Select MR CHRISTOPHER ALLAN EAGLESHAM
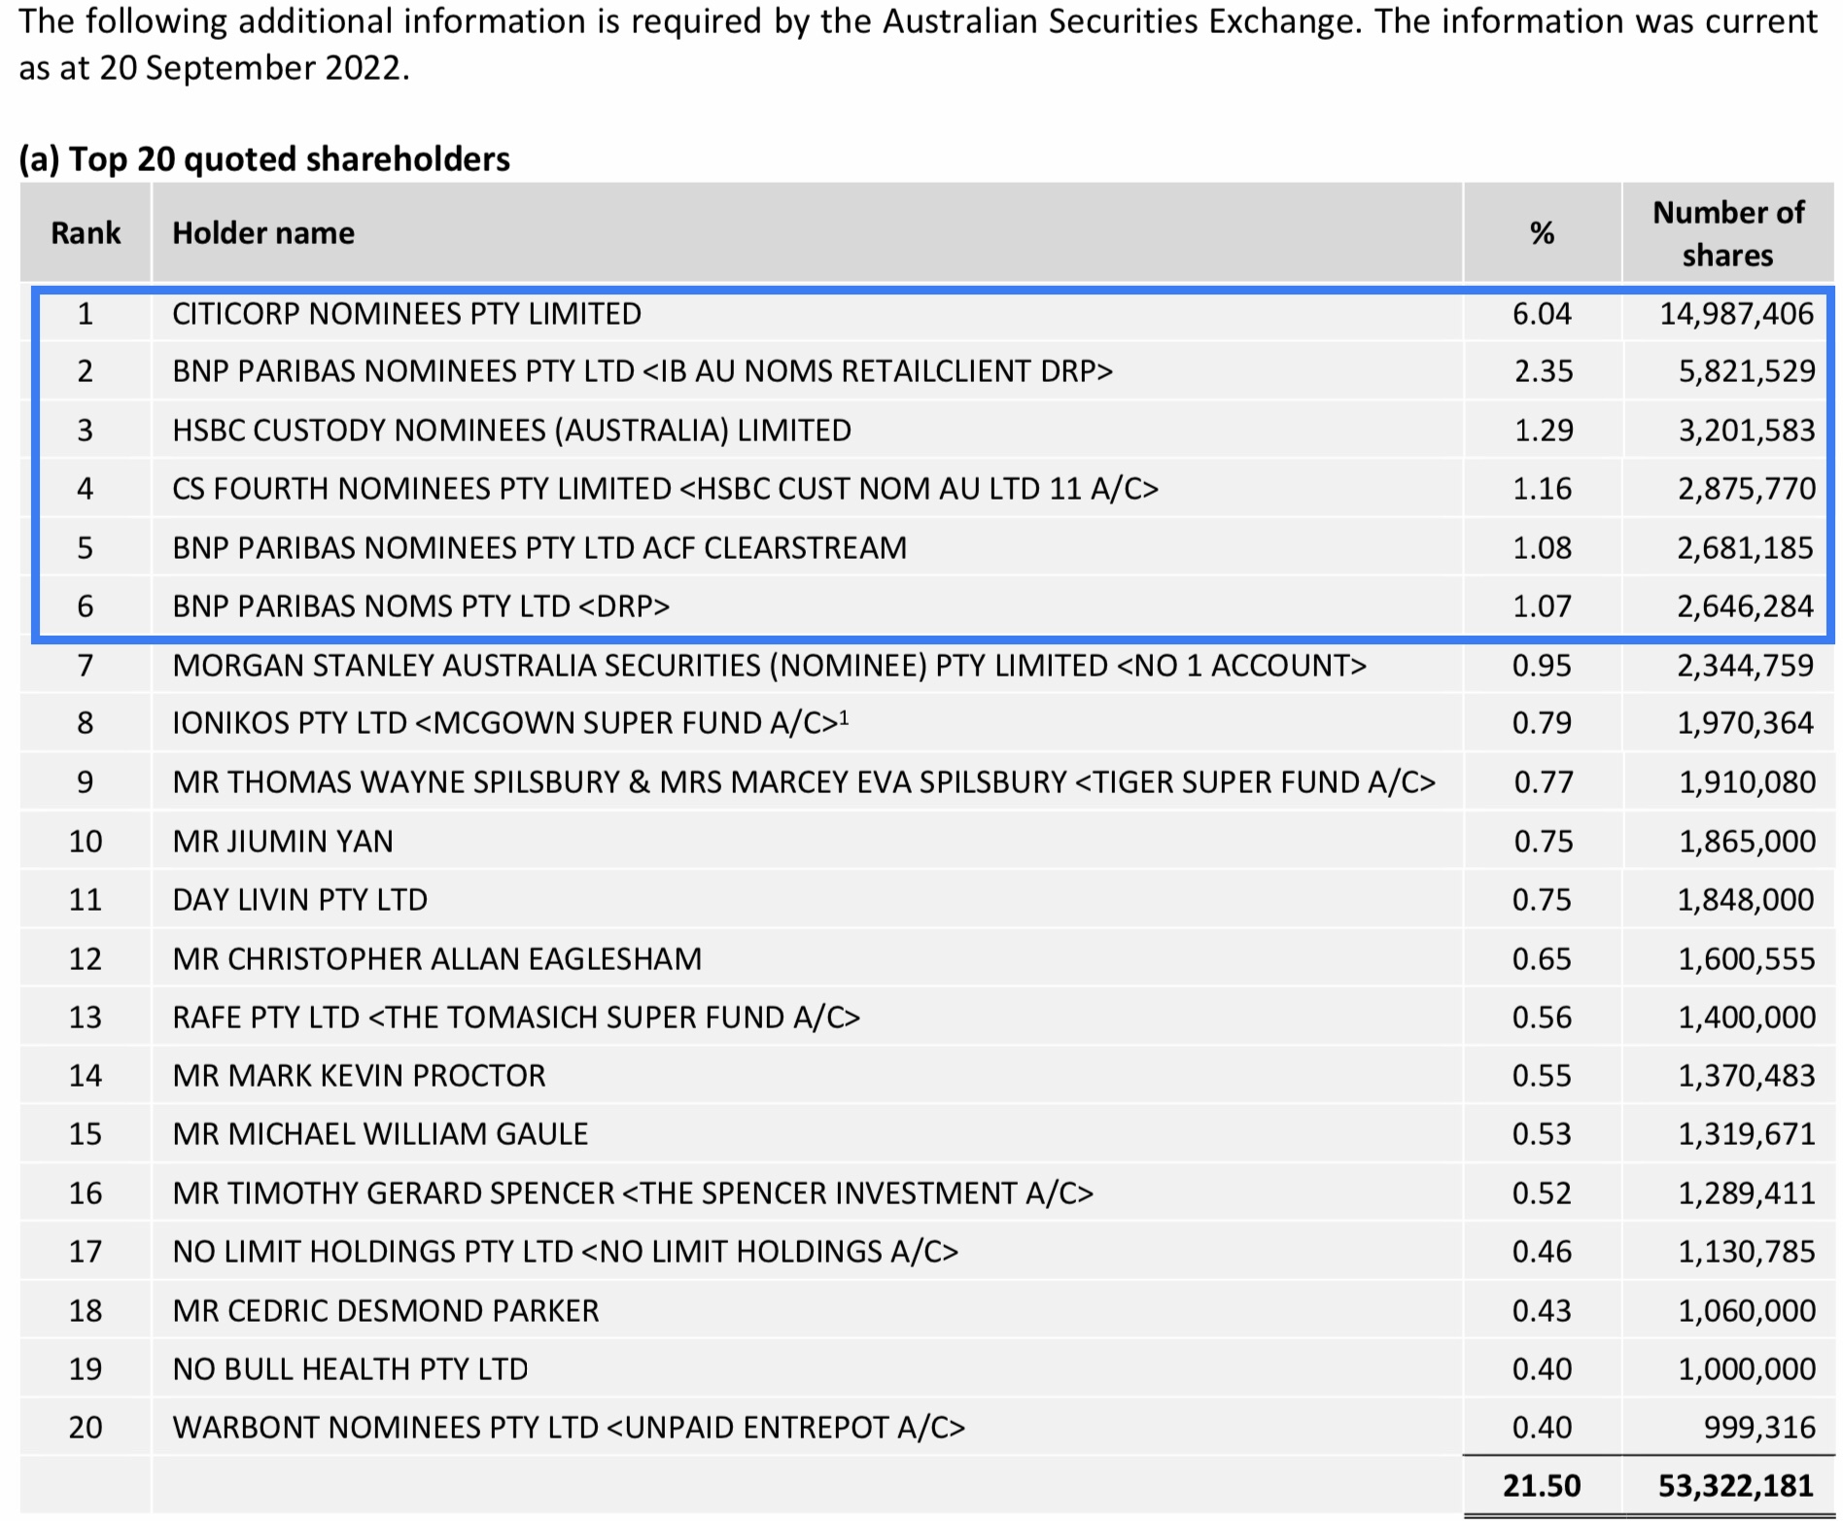1843x1521 pixels. [436, 959]
